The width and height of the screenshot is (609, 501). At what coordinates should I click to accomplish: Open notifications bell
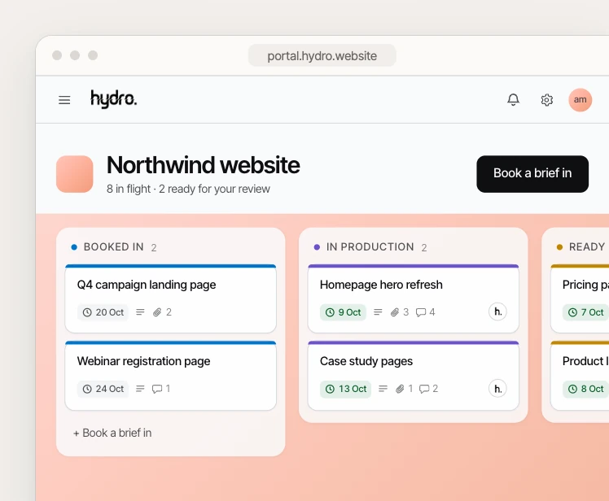(513, 100)
